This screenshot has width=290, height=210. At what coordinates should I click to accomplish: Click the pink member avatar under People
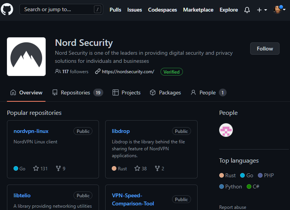click(x=226, y=130)
